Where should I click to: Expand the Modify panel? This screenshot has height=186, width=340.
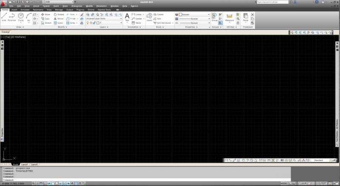(62, 27)
